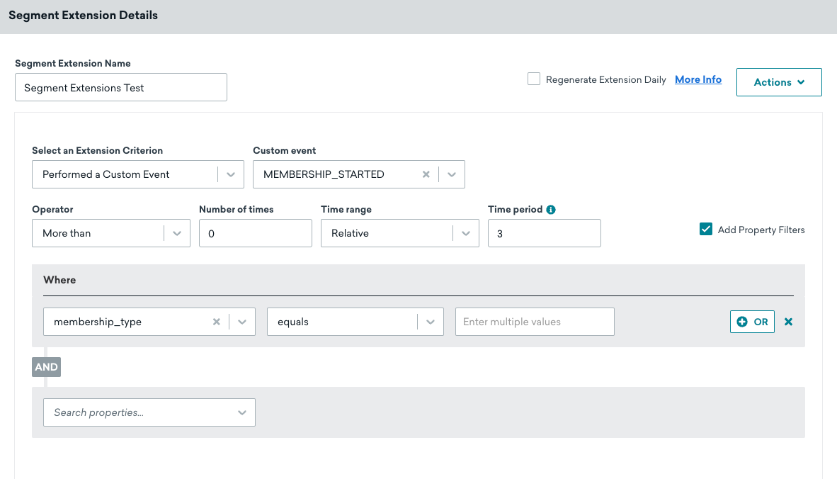Screen dimensions: 837x479
Task: Edit the Segment Extension Name field
Action: [x=120, y=86]
